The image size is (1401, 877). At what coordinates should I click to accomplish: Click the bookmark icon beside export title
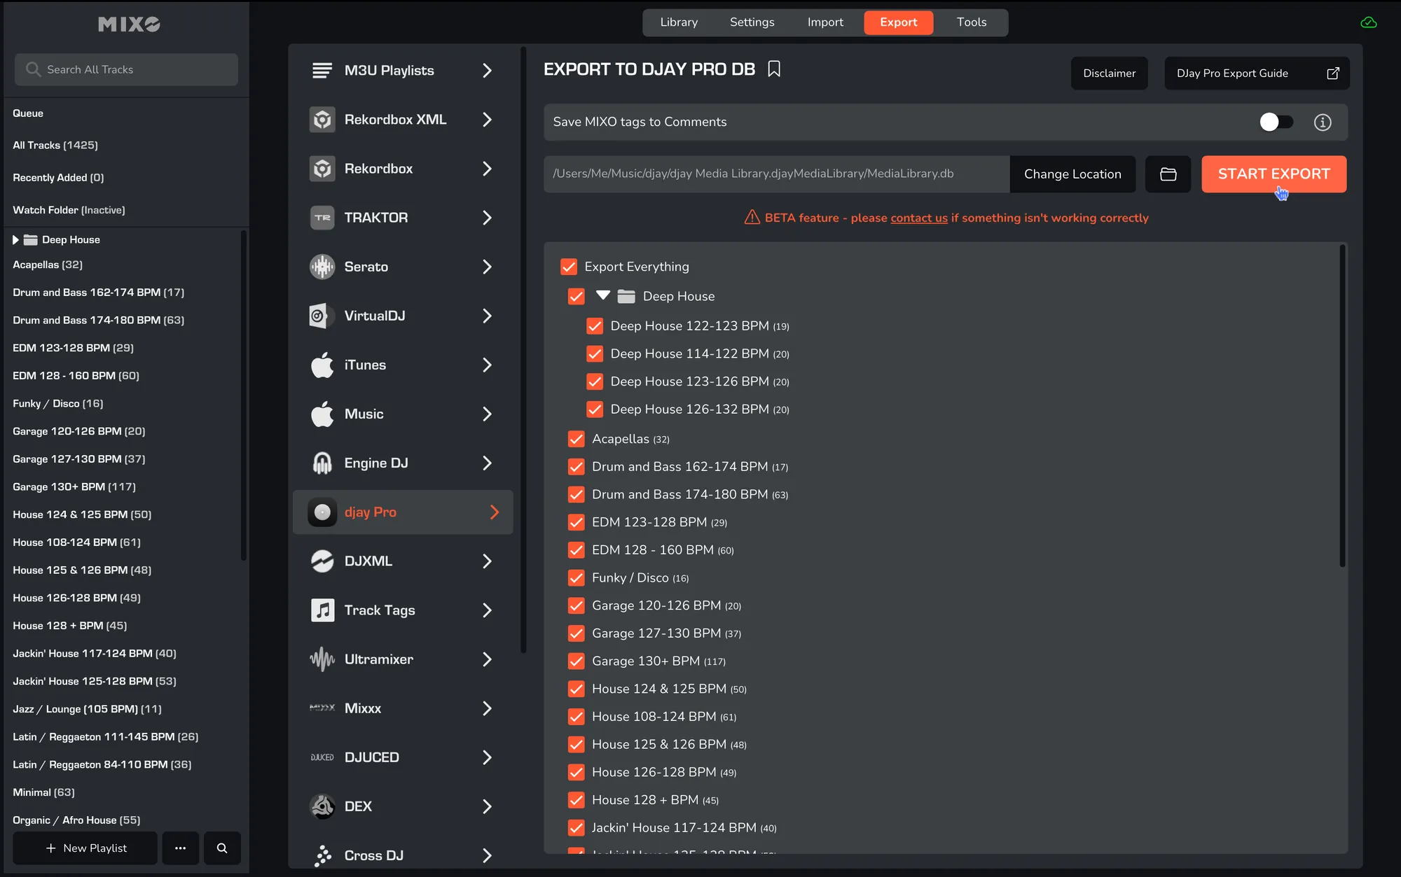tap(773, 69)
